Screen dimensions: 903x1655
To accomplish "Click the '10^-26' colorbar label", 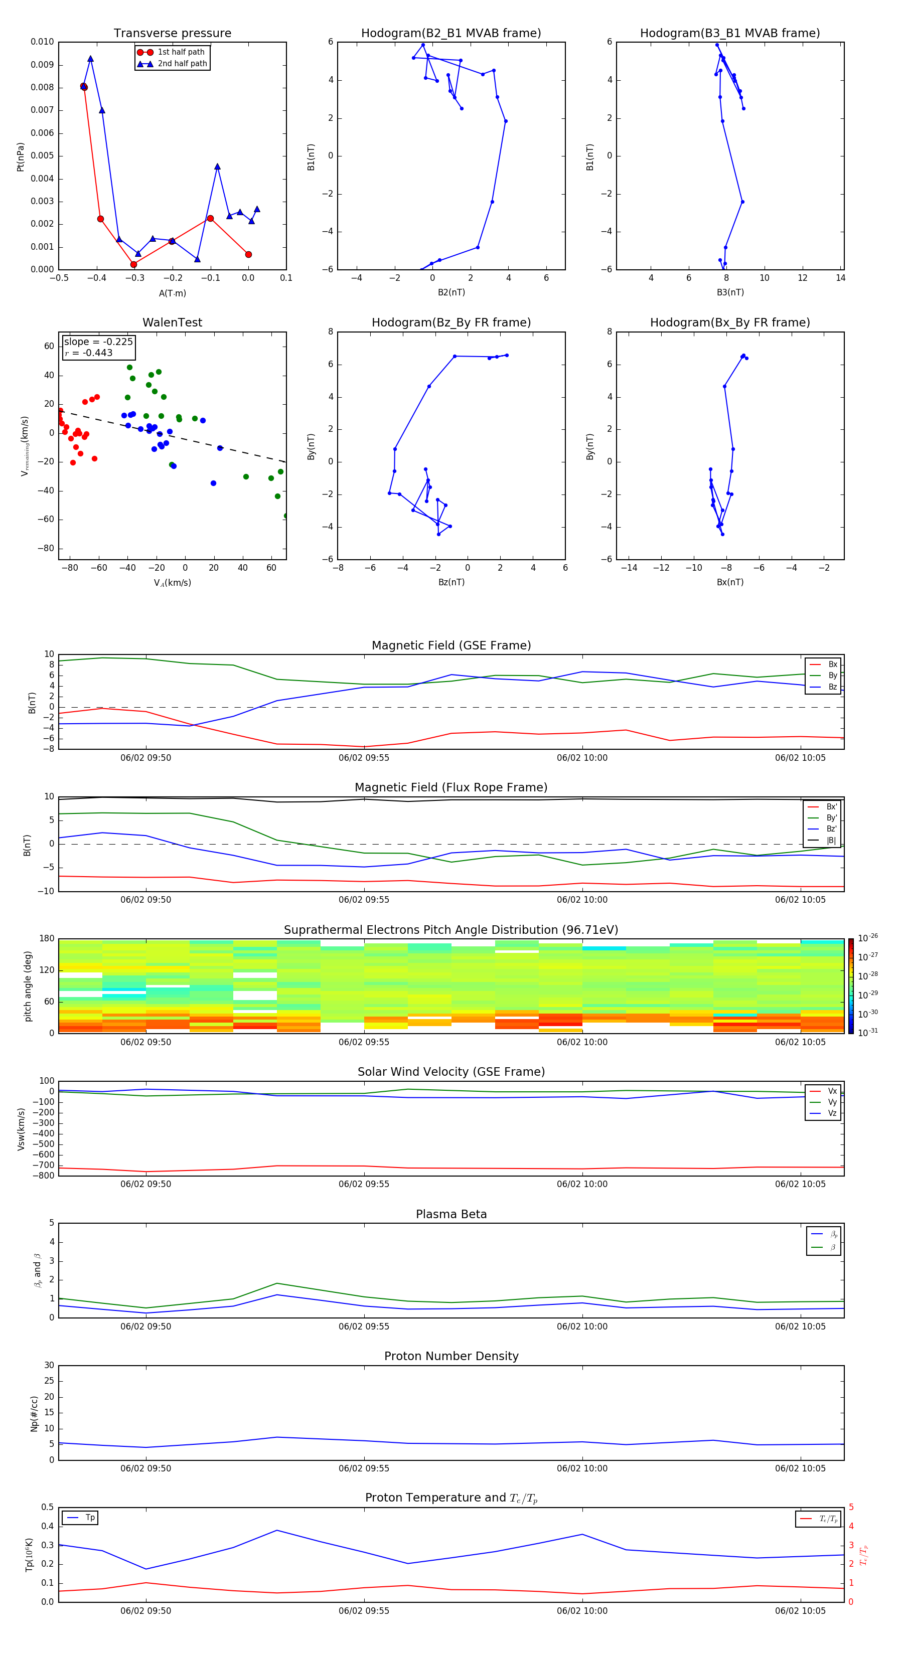I will click(x=868, y=938).
